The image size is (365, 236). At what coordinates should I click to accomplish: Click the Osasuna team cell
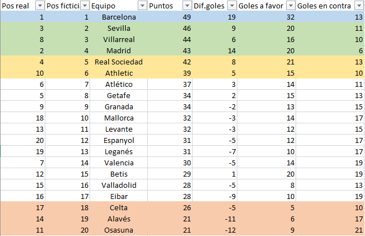[x=119, y=230]
